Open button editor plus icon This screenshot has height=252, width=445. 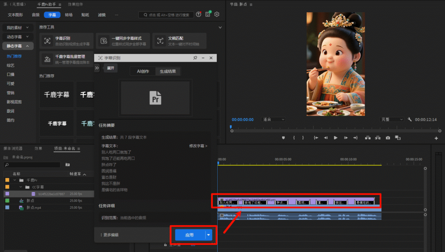[x=436, y=138]
